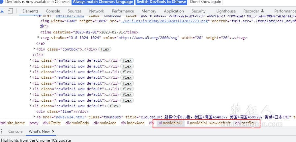Open drawer three-dot menu beside Console
The width and height of the screenshot is (296, 142).
click(2, 132)
